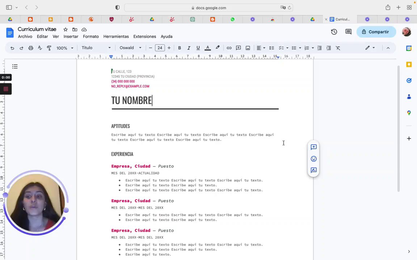Click the Undo arrow in toolbar

point(12,48)
